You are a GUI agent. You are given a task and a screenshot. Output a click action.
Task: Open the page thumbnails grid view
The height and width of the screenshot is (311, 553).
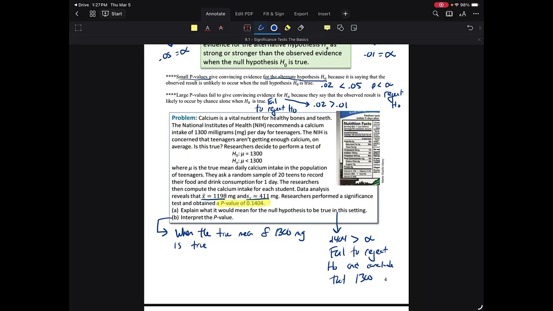pyautogui.click(x=92, y=14)
